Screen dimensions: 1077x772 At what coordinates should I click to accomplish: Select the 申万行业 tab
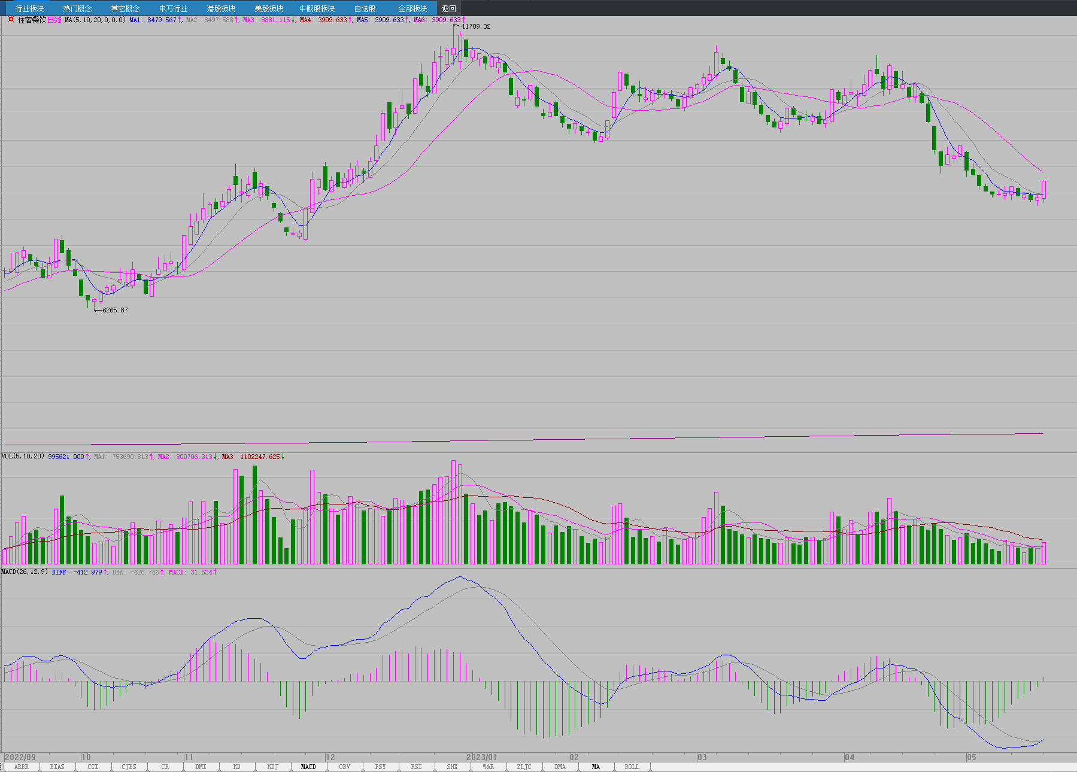(x=173, y=8)
